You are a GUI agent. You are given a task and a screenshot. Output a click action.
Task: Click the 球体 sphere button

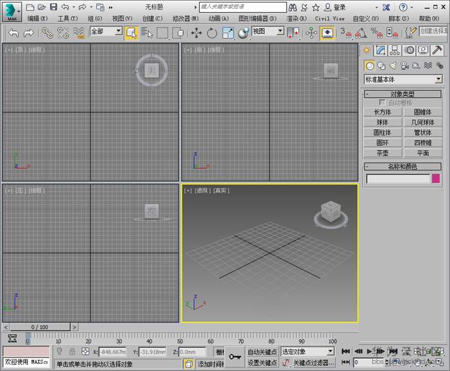382,122
